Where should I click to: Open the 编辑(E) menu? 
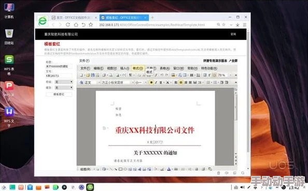(99, 68)
